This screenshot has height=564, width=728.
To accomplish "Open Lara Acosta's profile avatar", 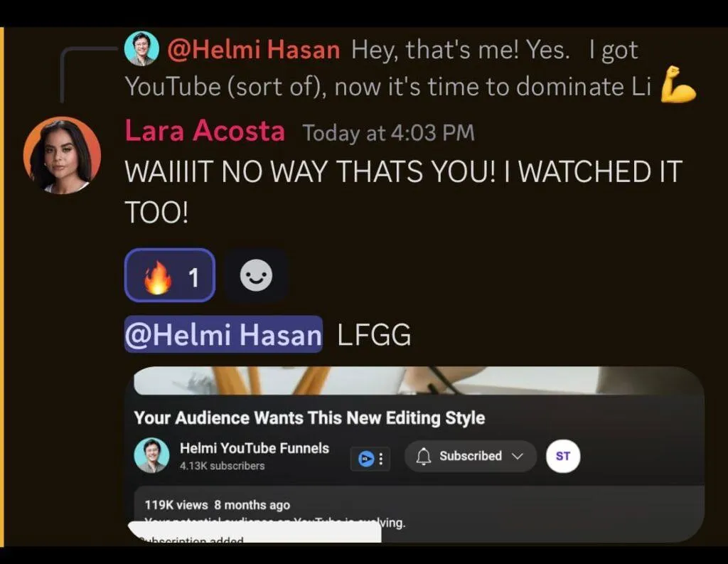I will pyautogui.click(x=63, y=155).
